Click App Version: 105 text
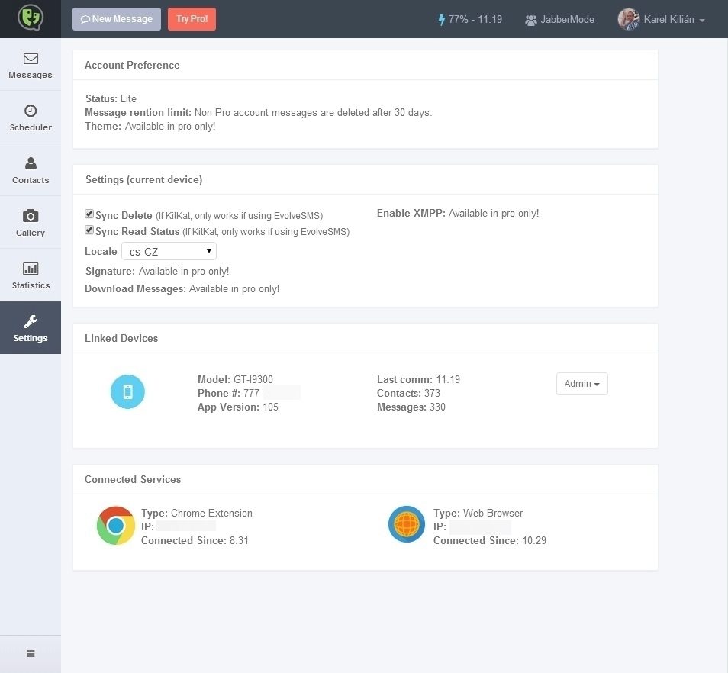 [x=238, y=407]
